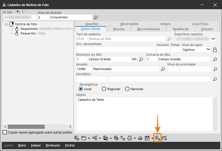Screen dimensions: 222x151
Task: Click the Volumes input field
Action: coord(163,50)
